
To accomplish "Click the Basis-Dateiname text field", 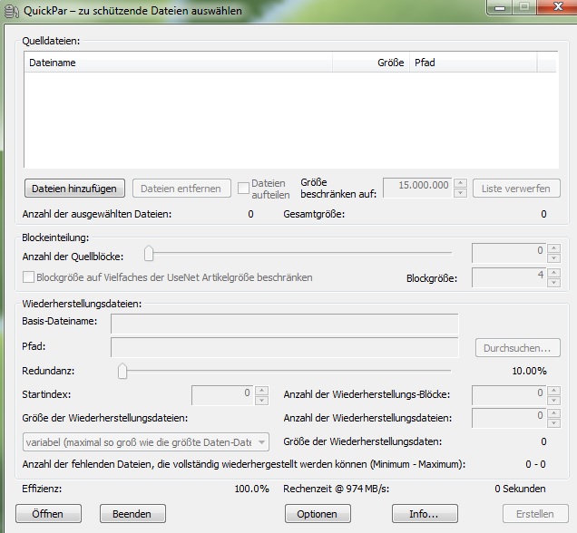I will 285,324.
